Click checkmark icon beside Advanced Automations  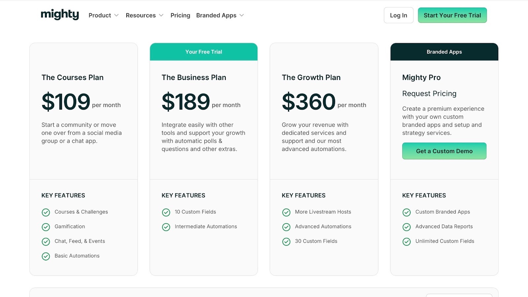click(286, 227)
